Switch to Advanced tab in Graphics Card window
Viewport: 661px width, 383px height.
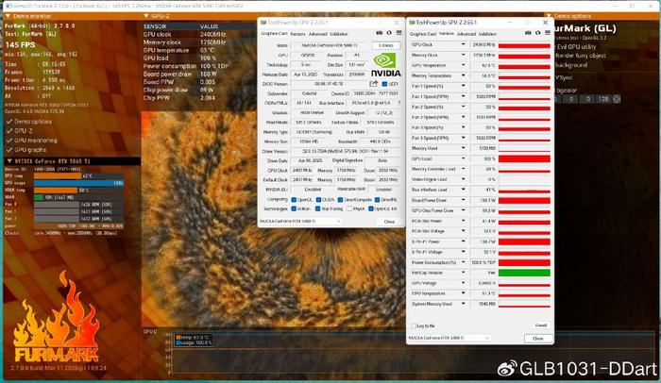pos(317,34)
